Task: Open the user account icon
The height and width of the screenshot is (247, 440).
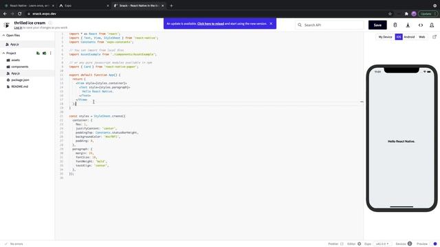Action: tap(432, 25)
